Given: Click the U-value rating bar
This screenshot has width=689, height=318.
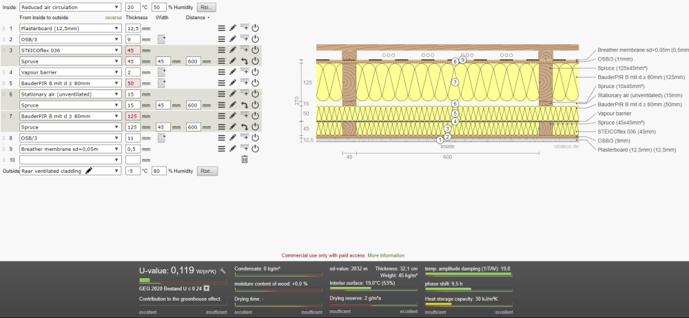Looking at the screenshot, I should (x=183, y=280).
